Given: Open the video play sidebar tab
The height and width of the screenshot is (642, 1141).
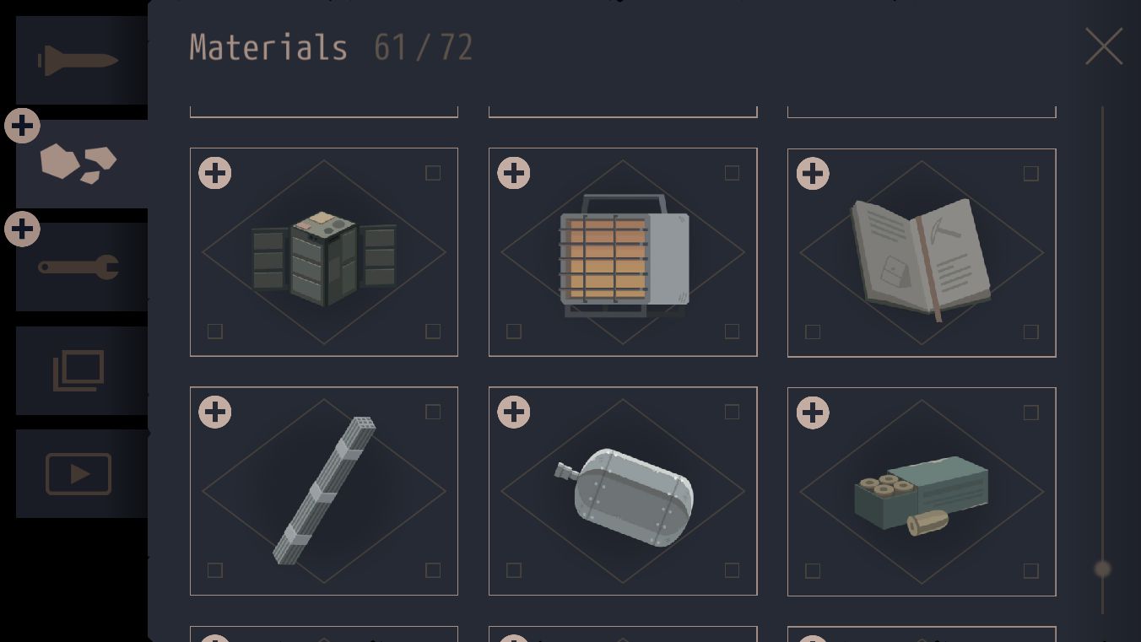Looking at the screenshot, I should [x=81, y=473].
